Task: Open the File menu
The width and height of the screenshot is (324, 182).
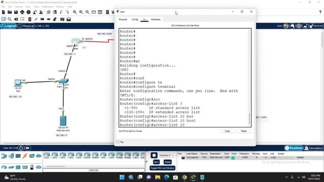Action: 3,7
